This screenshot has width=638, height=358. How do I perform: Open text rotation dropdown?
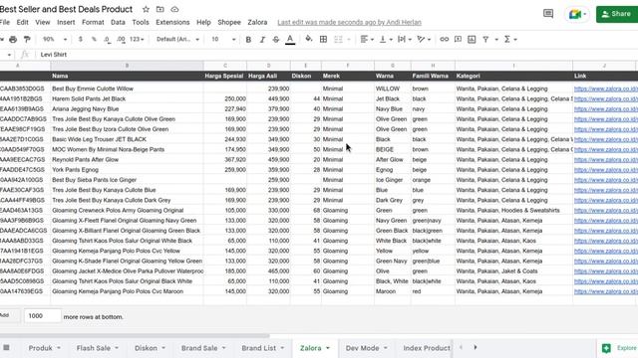[424, 40]
